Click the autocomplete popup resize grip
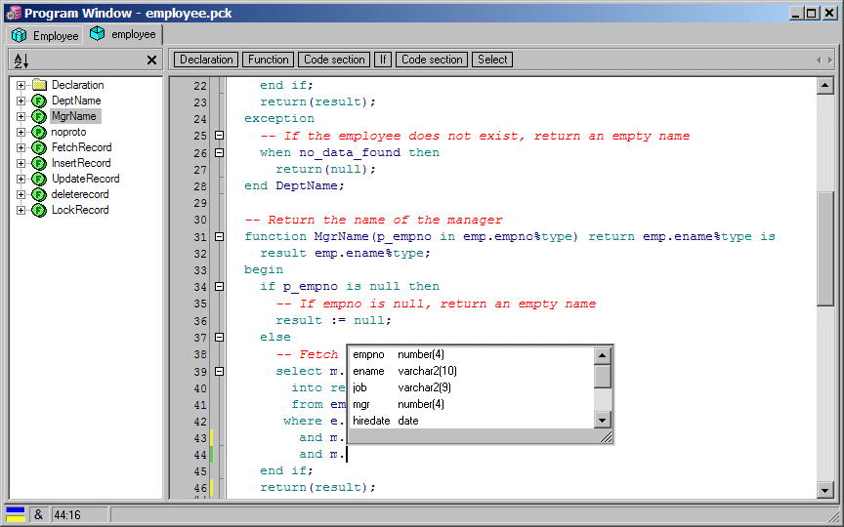 [x=606, y=437]
